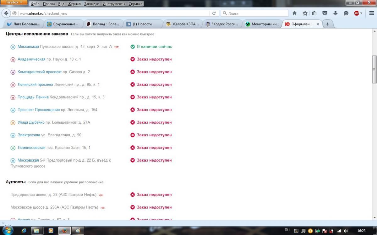Bookmark this page with the star icon

[x=305, y=13]
